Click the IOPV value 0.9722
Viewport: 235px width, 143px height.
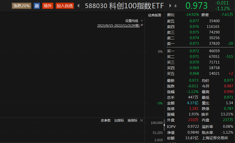[x=193, y=126]
